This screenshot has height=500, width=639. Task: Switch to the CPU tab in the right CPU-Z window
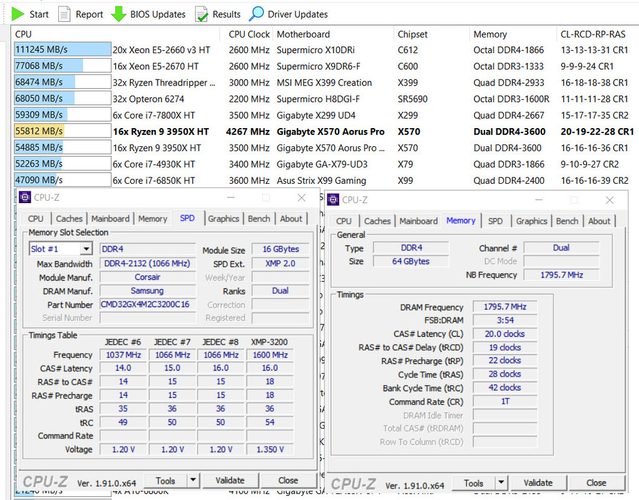click(x=344, y=221)
